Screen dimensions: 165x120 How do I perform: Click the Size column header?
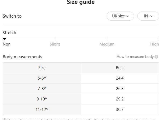pyautogui.click(x=42, y=68)
